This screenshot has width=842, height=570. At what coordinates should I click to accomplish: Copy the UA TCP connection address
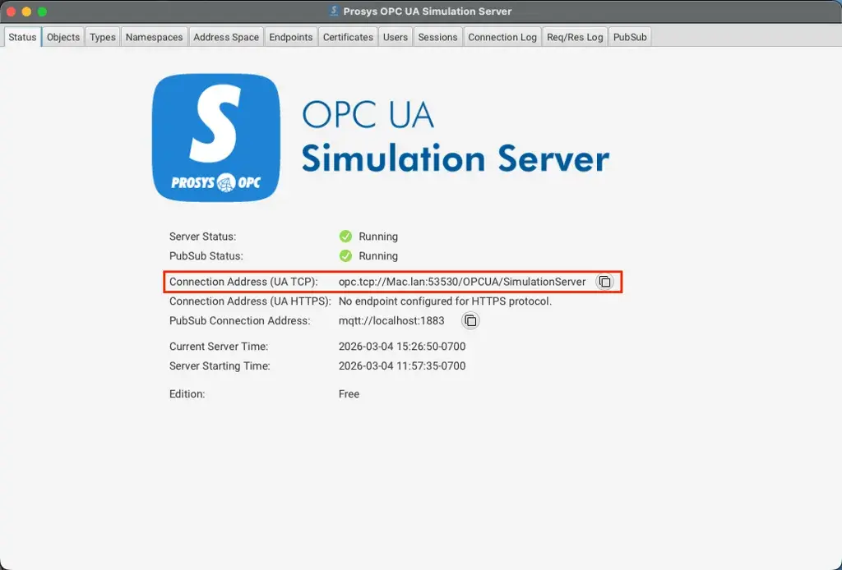[x=604, y=282]
